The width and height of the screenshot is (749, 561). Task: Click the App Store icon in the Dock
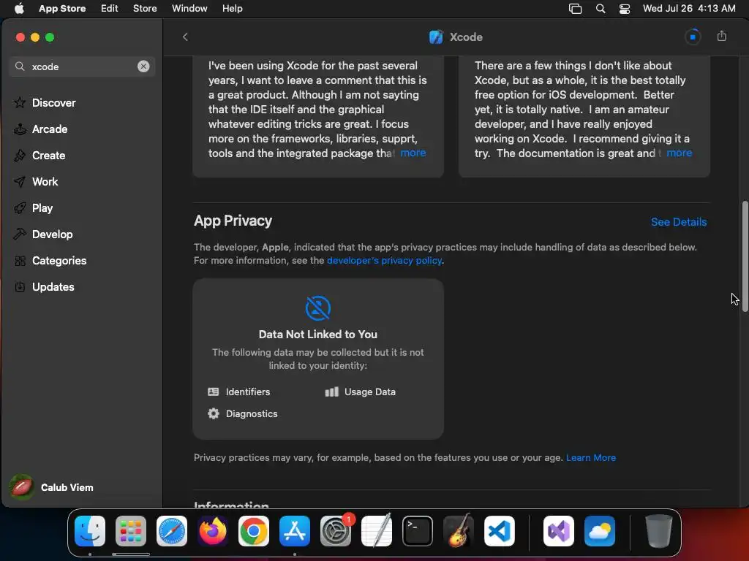click(x=295, y=531)
